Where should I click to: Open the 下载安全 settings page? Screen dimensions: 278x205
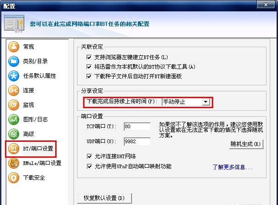[34, 178]
